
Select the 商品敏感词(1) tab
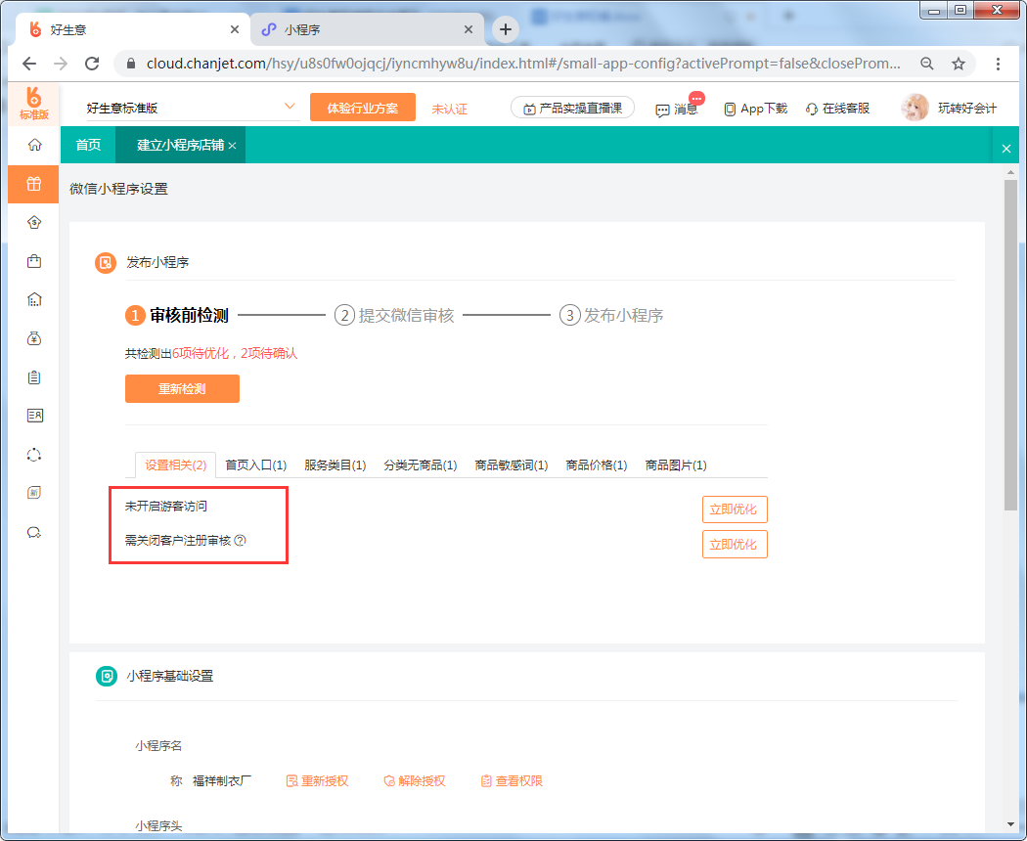512,465
